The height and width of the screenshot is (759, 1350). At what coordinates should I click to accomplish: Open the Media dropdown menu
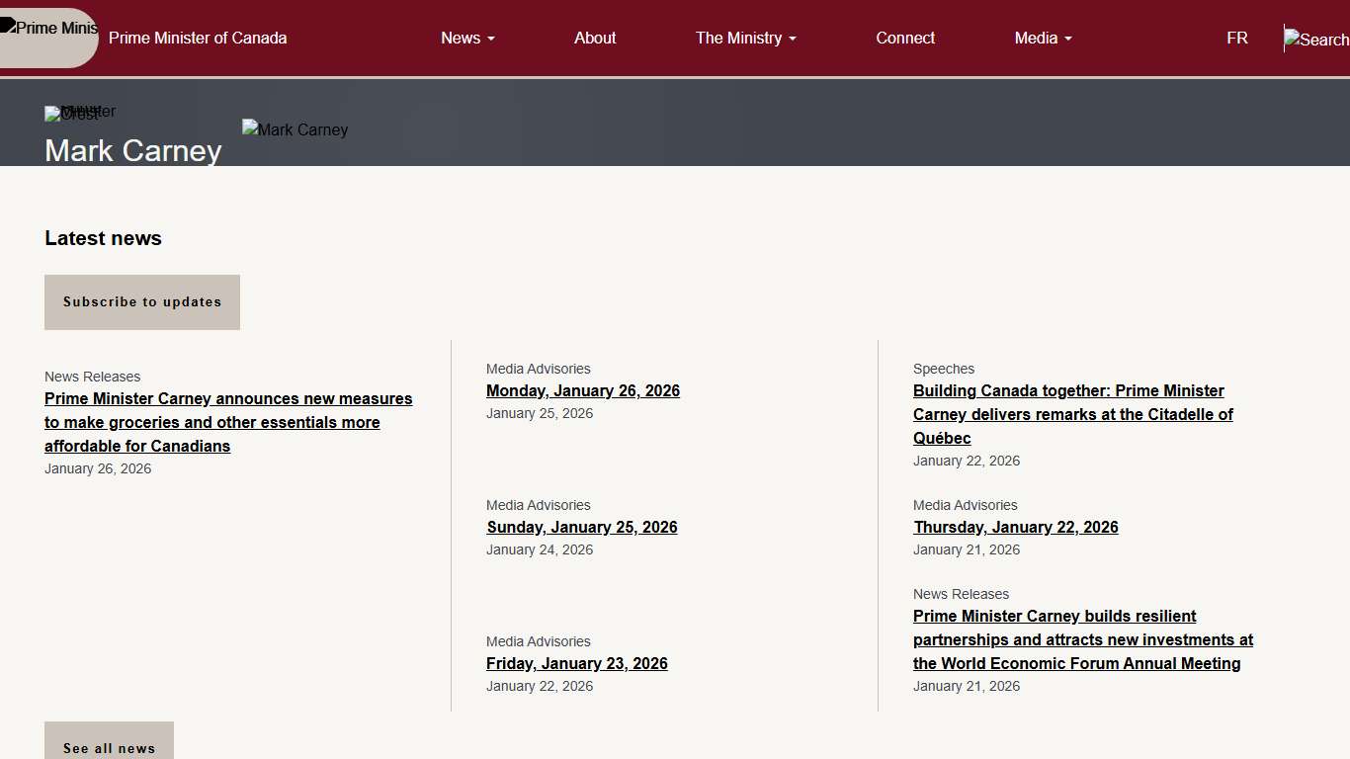tap(1043, 38)
